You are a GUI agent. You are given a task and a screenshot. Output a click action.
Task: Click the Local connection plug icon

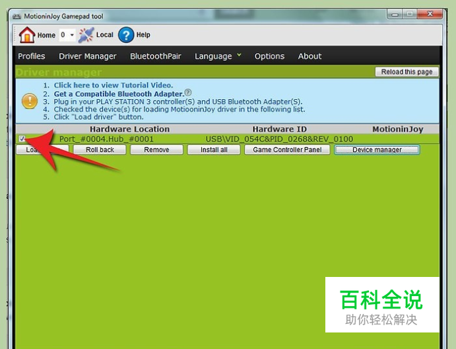[86, 35]
